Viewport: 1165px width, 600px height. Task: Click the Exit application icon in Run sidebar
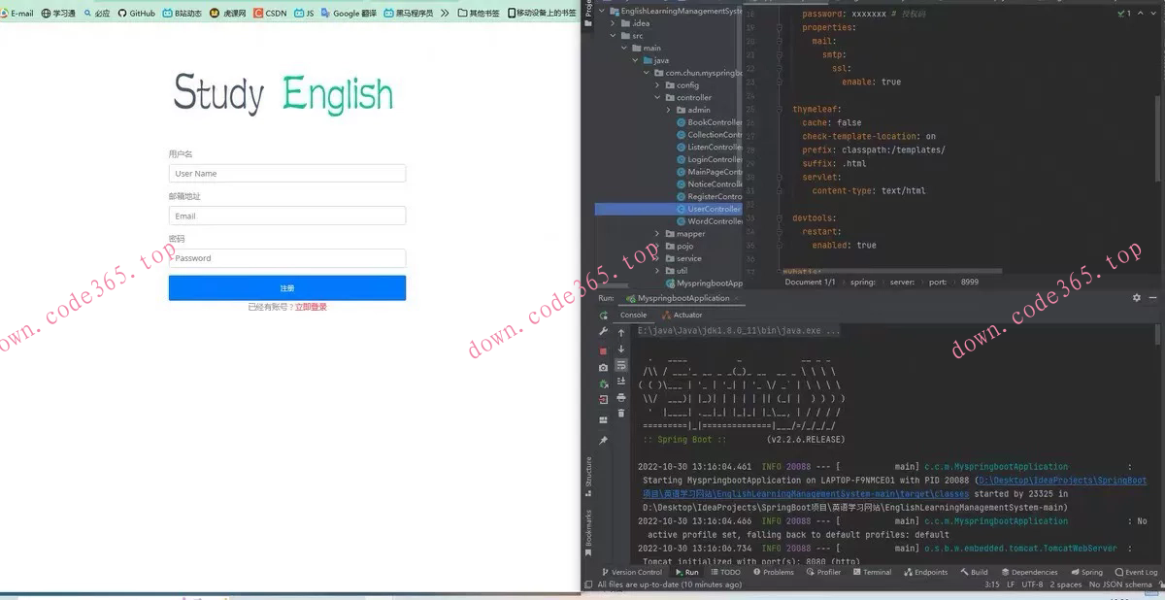click(604, 399)
